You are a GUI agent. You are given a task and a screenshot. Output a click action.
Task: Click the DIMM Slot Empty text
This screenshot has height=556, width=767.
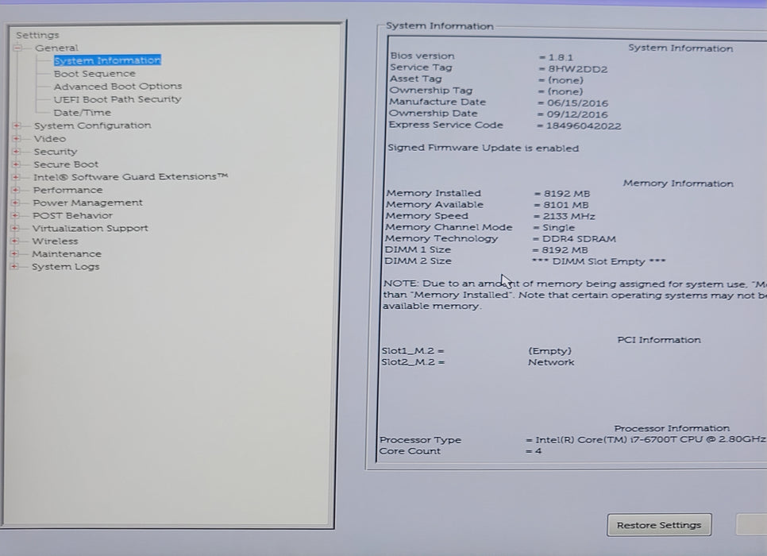coord(599,261)
